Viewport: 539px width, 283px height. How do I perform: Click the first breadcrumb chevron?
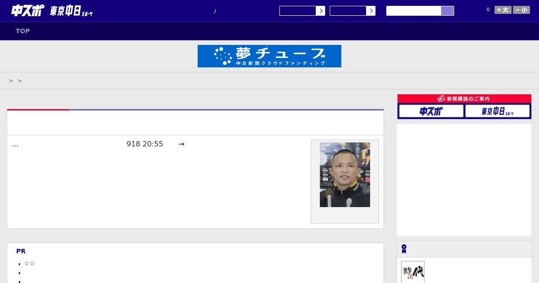pyautogui.click(x=11, y=81)
